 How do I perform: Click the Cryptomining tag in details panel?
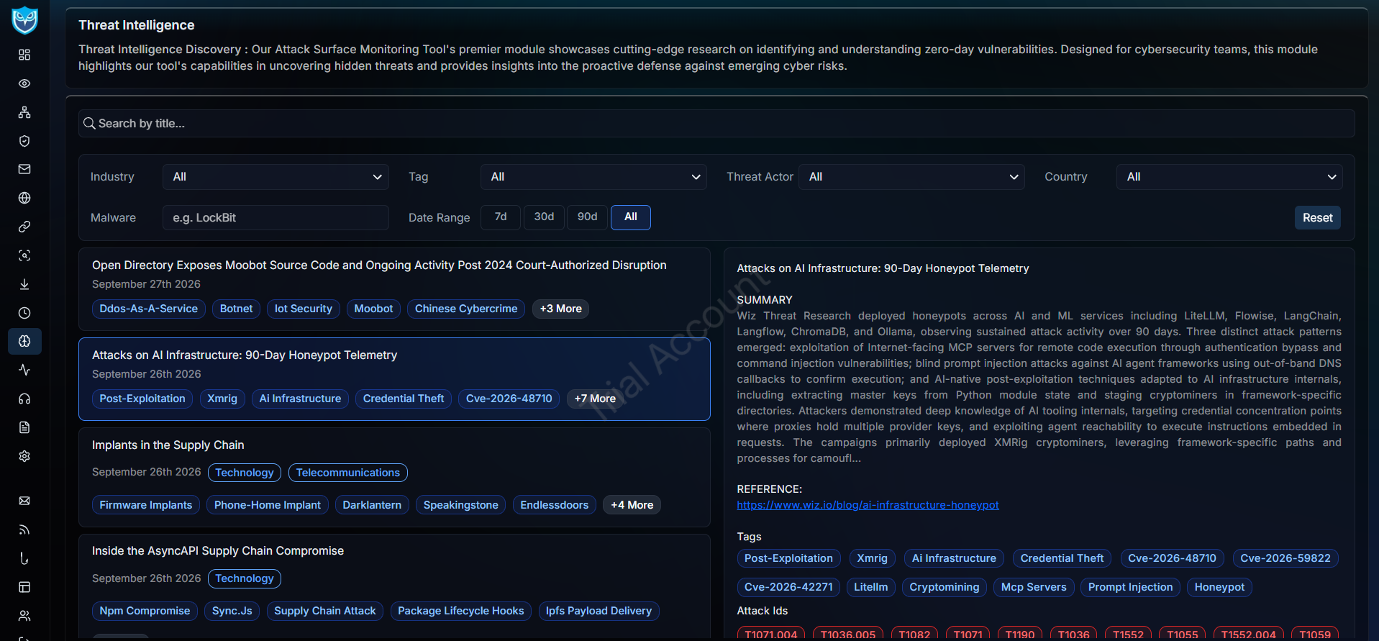(945, 587)
